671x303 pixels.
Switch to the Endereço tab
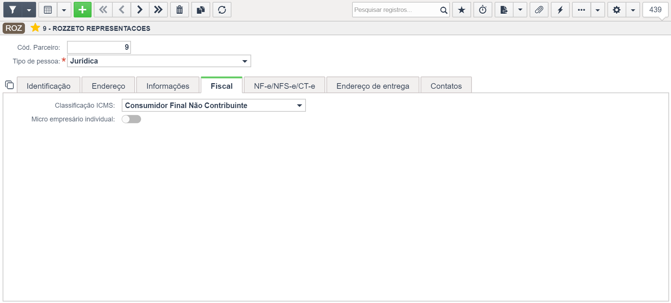[x=108, y=86]
